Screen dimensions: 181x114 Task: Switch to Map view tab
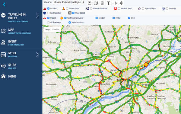[x=47, y=30]
